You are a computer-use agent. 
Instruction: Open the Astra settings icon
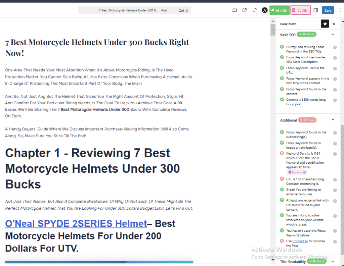(265, 10)
